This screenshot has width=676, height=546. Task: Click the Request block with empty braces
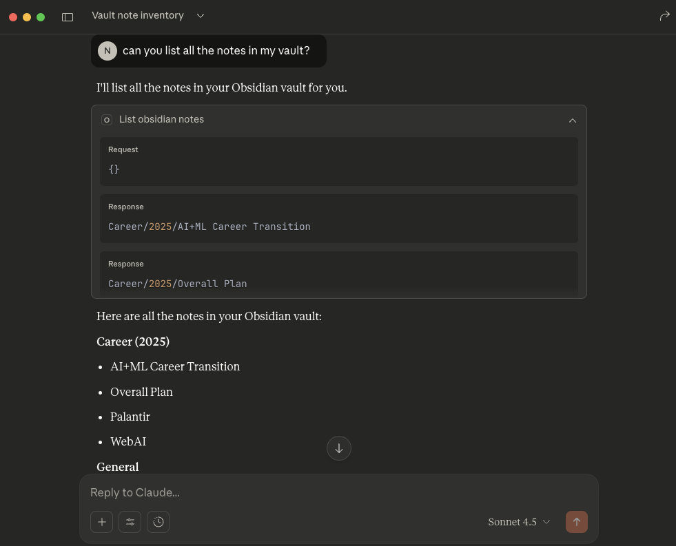click(x=338, y=161)
